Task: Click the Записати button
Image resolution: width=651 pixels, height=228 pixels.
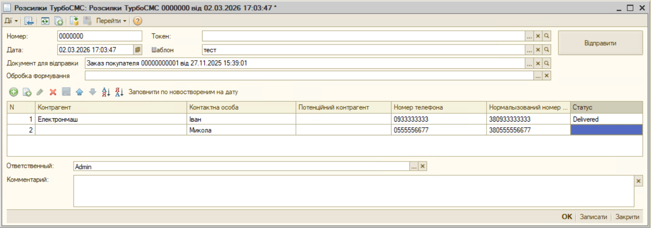Action: point(593,217)
